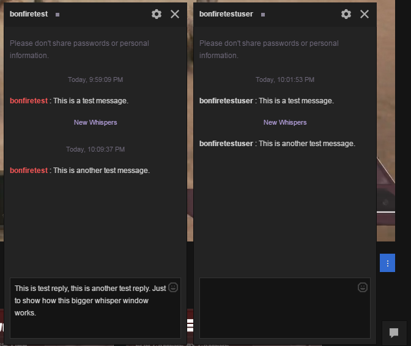Open the whispers chat bubble icon

point(394,333)
